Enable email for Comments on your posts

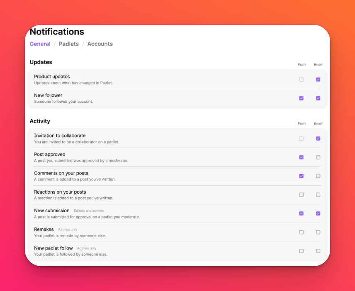318,176
